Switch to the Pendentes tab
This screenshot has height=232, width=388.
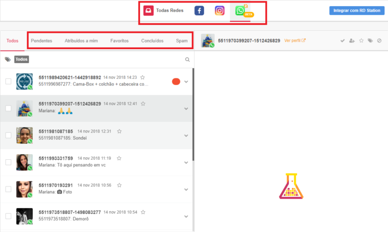pyautogui.click(x=41, y=41)
